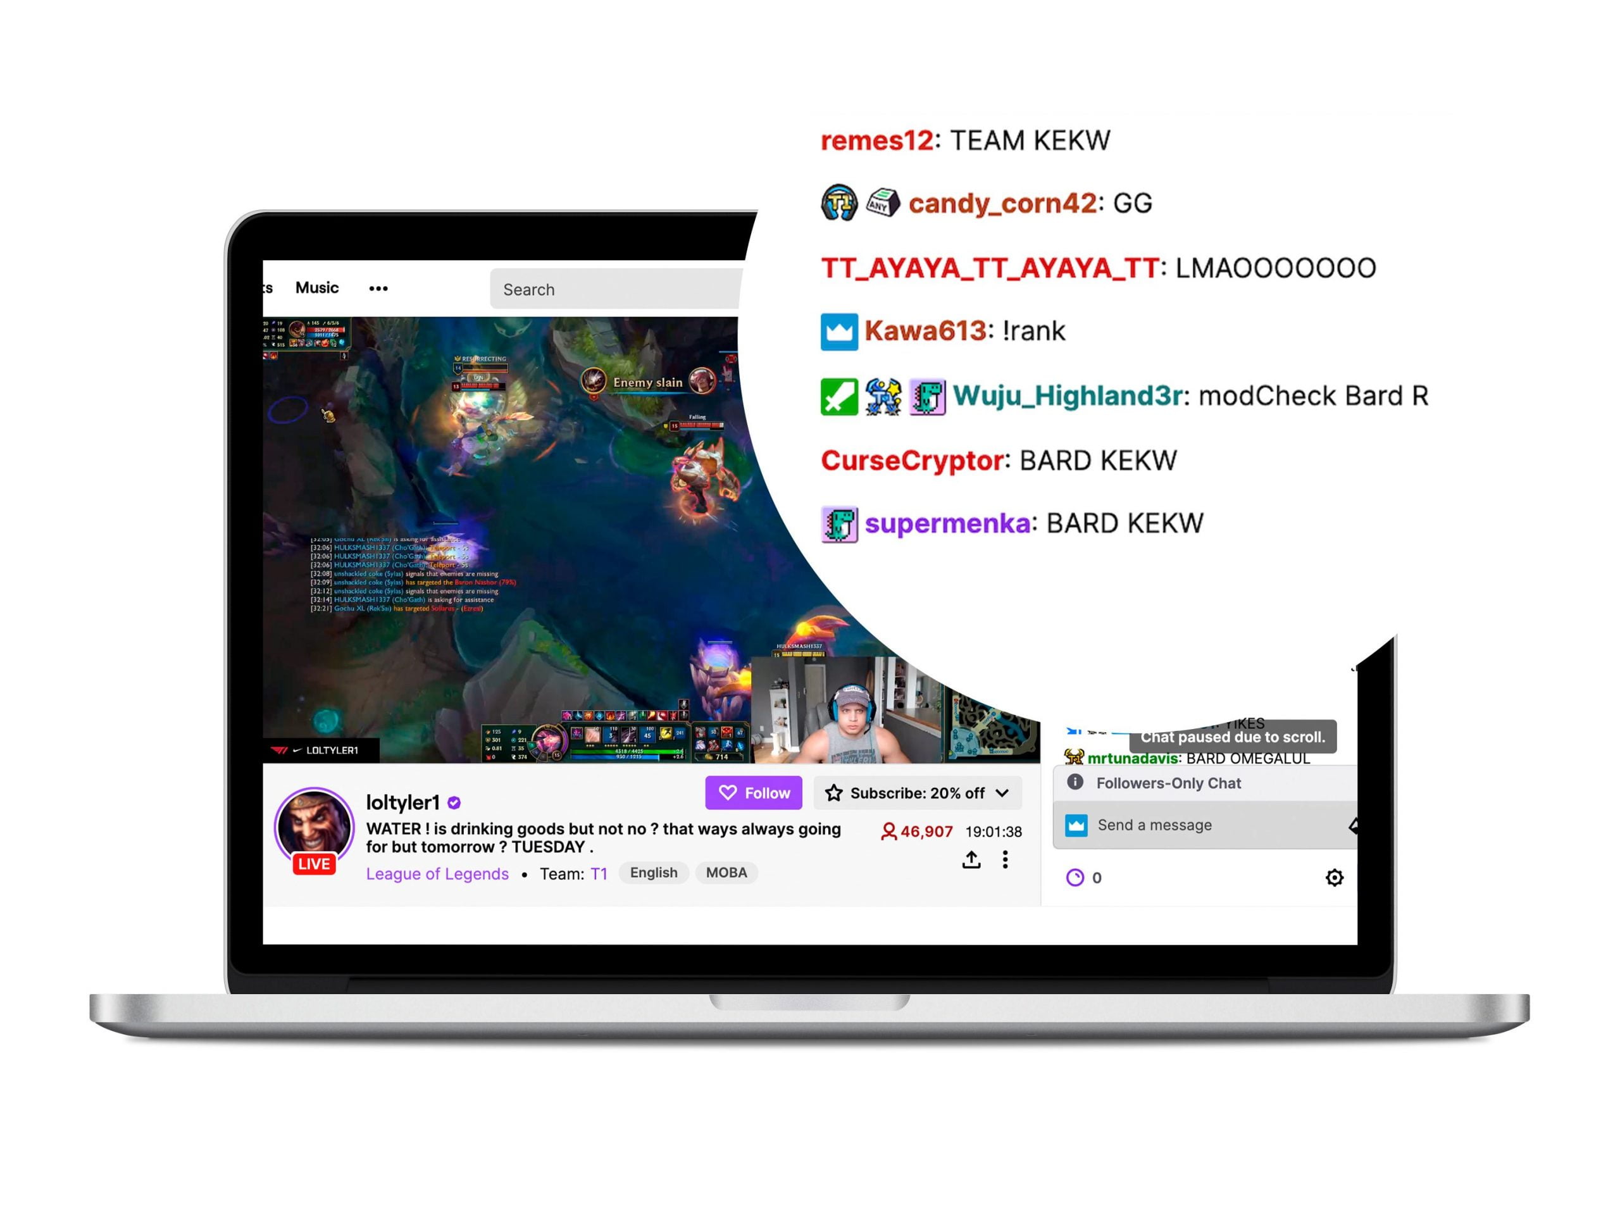Select the MOBA tag label
This screenshot has width=1620, height=1215.
(727, 871)
